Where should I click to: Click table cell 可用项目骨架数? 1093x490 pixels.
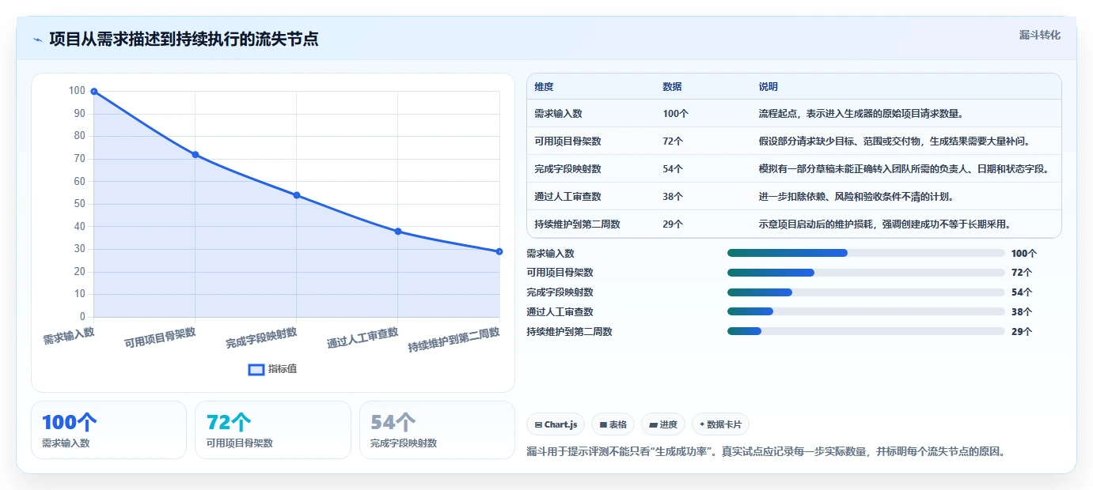[x=567, y=141]
